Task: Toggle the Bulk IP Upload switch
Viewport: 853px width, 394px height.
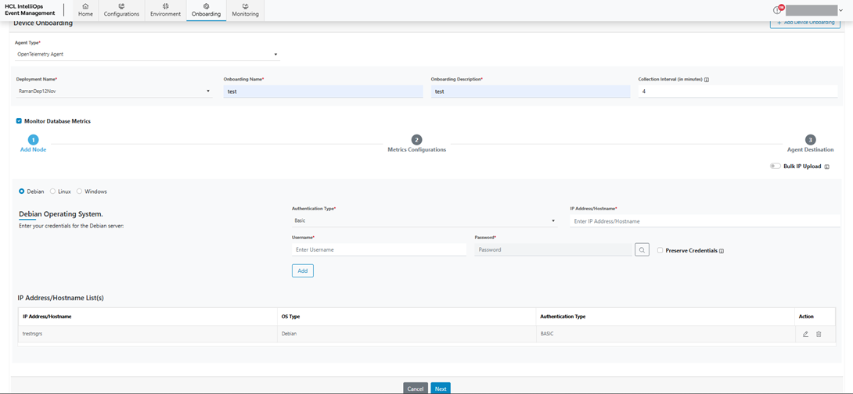Action: click(776, 167)
